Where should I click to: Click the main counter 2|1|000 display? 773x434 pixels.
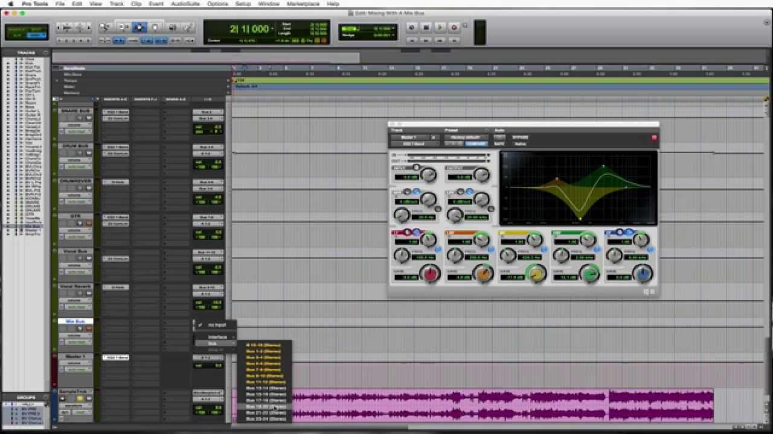[249, 29]
